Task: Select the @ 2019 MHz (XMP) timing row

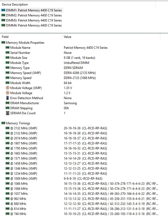Action: [x=23, y=138]
